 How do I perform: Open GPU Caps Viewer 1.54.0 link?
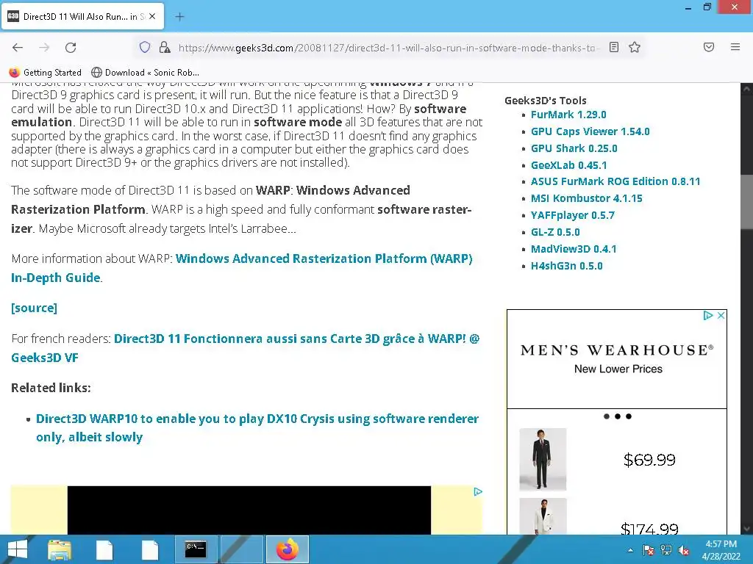pyautogui.click(x=590, y=131)
